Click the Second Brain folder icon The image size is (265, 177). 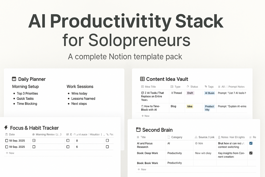138,130
